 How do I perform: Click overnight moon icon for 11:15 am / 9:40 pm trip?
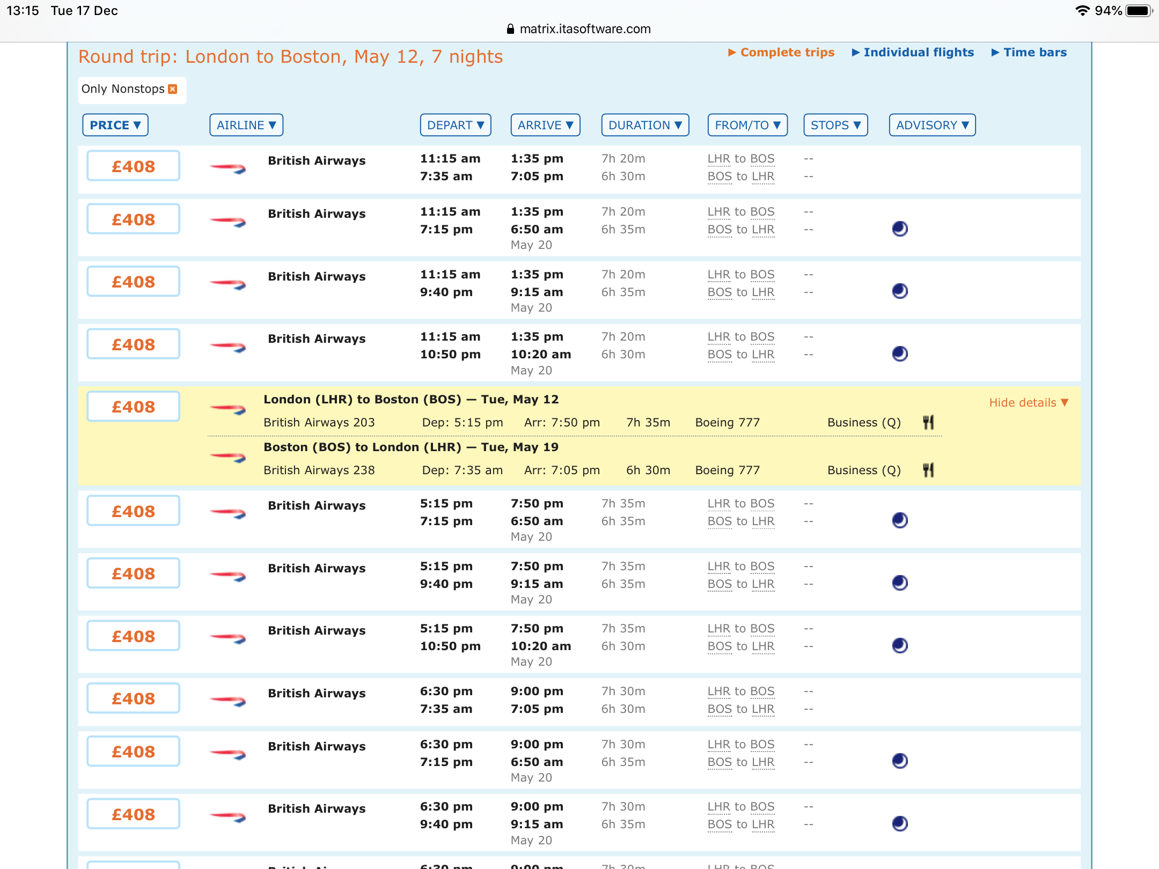pyautogui.click(x=900, y=291)
